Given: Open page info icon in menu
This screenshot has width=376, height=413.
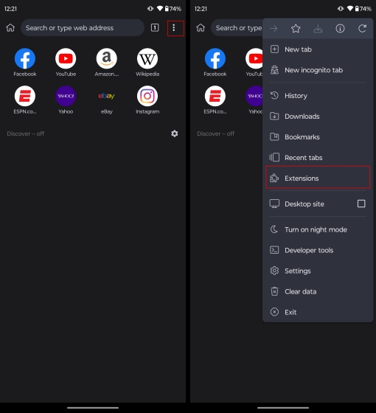Looking at the screenshot, I should pos(340,29).
